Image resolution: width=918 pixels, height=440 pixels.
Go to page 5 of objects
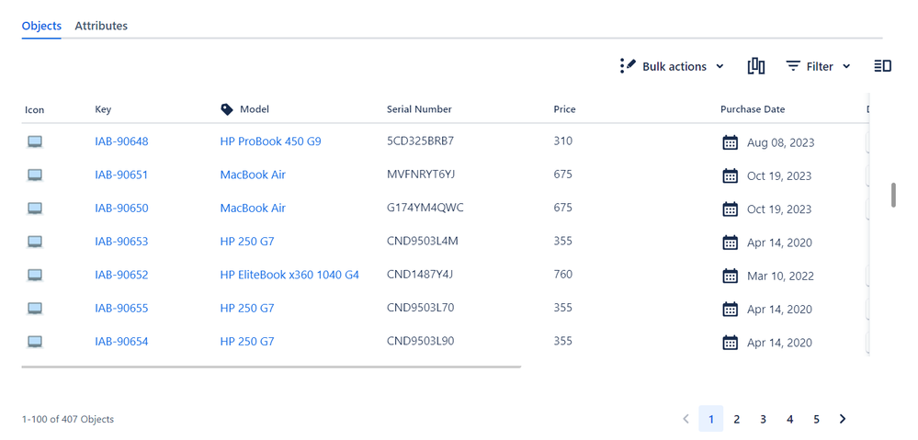(x=816, y=419)
